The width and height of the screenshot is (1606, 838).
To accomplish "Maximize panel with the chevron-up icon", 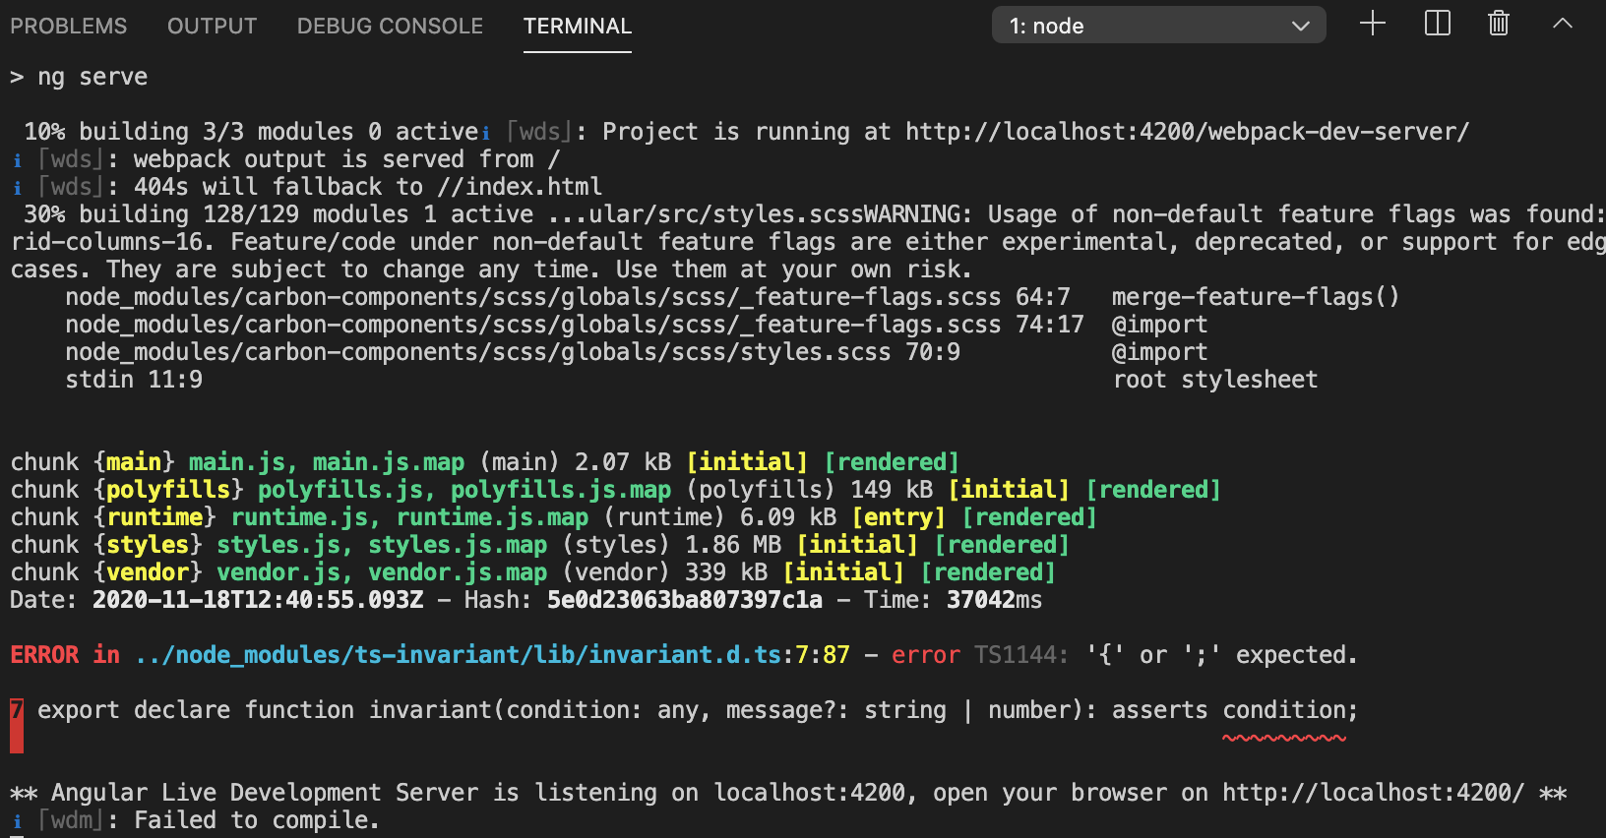I will coord(1563,24).
